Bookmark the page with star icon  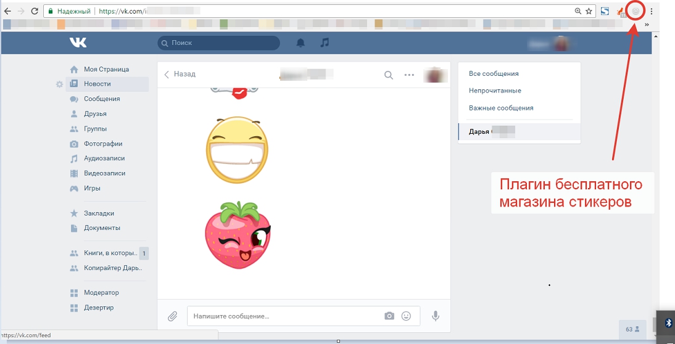[589, 11]
